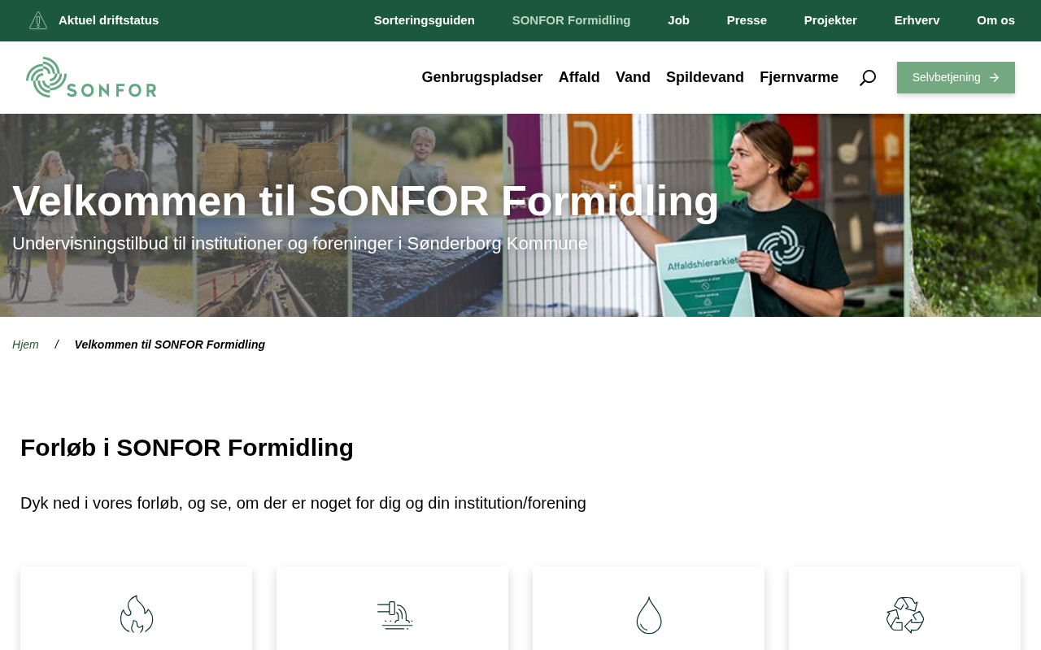Click the hero banner presenter image
The image size is (1041, 650).
click(520, 215)
